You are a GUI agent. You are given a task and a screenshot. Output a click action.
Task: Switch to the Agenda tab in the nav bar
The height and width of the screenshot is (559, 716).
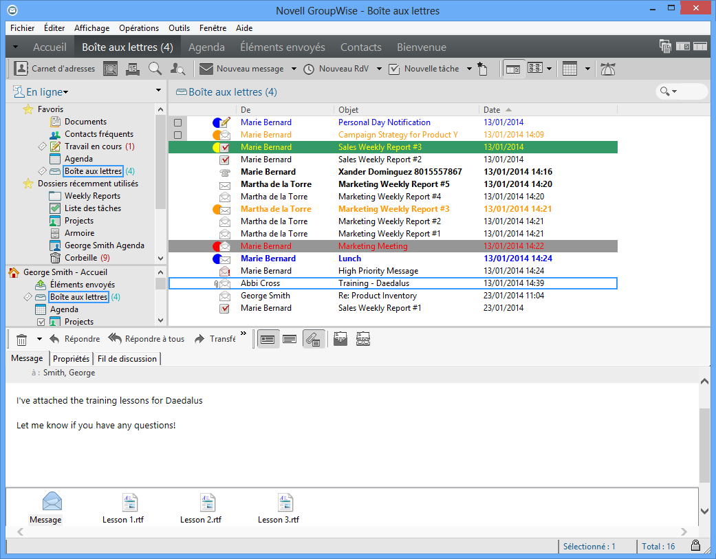click(x=206, y=47)
